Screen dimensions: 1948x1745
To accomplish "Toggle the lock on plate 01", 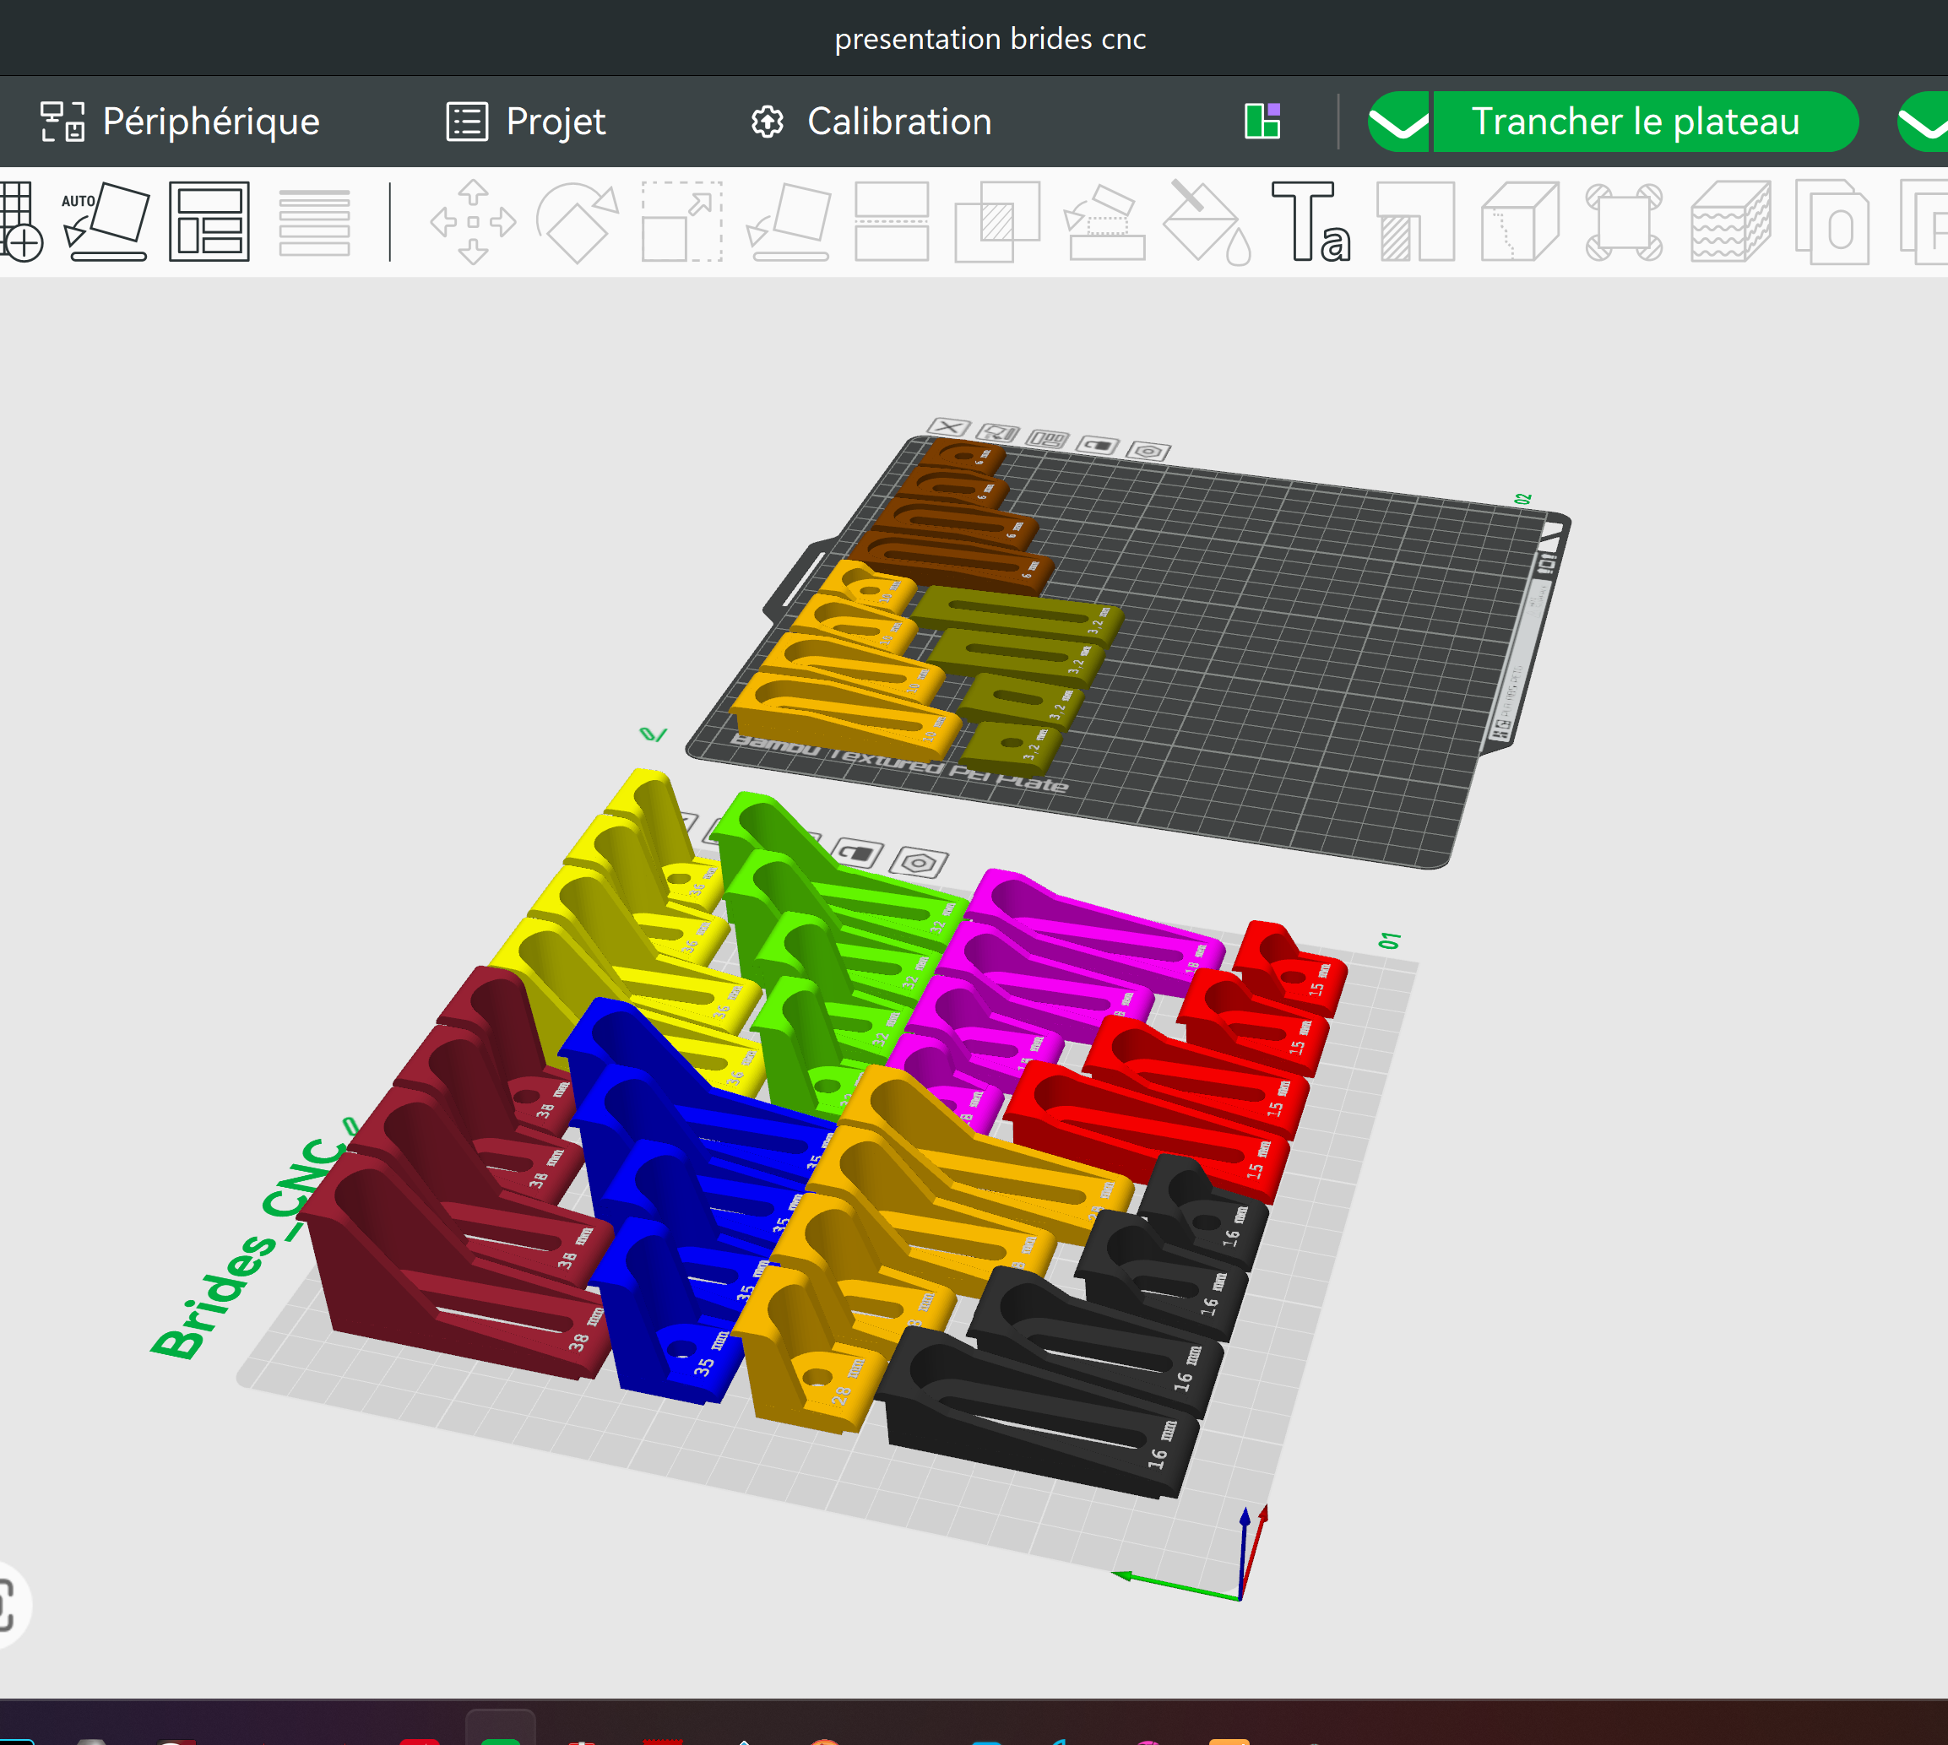I will pyautogui.click(x=857, y=854).
